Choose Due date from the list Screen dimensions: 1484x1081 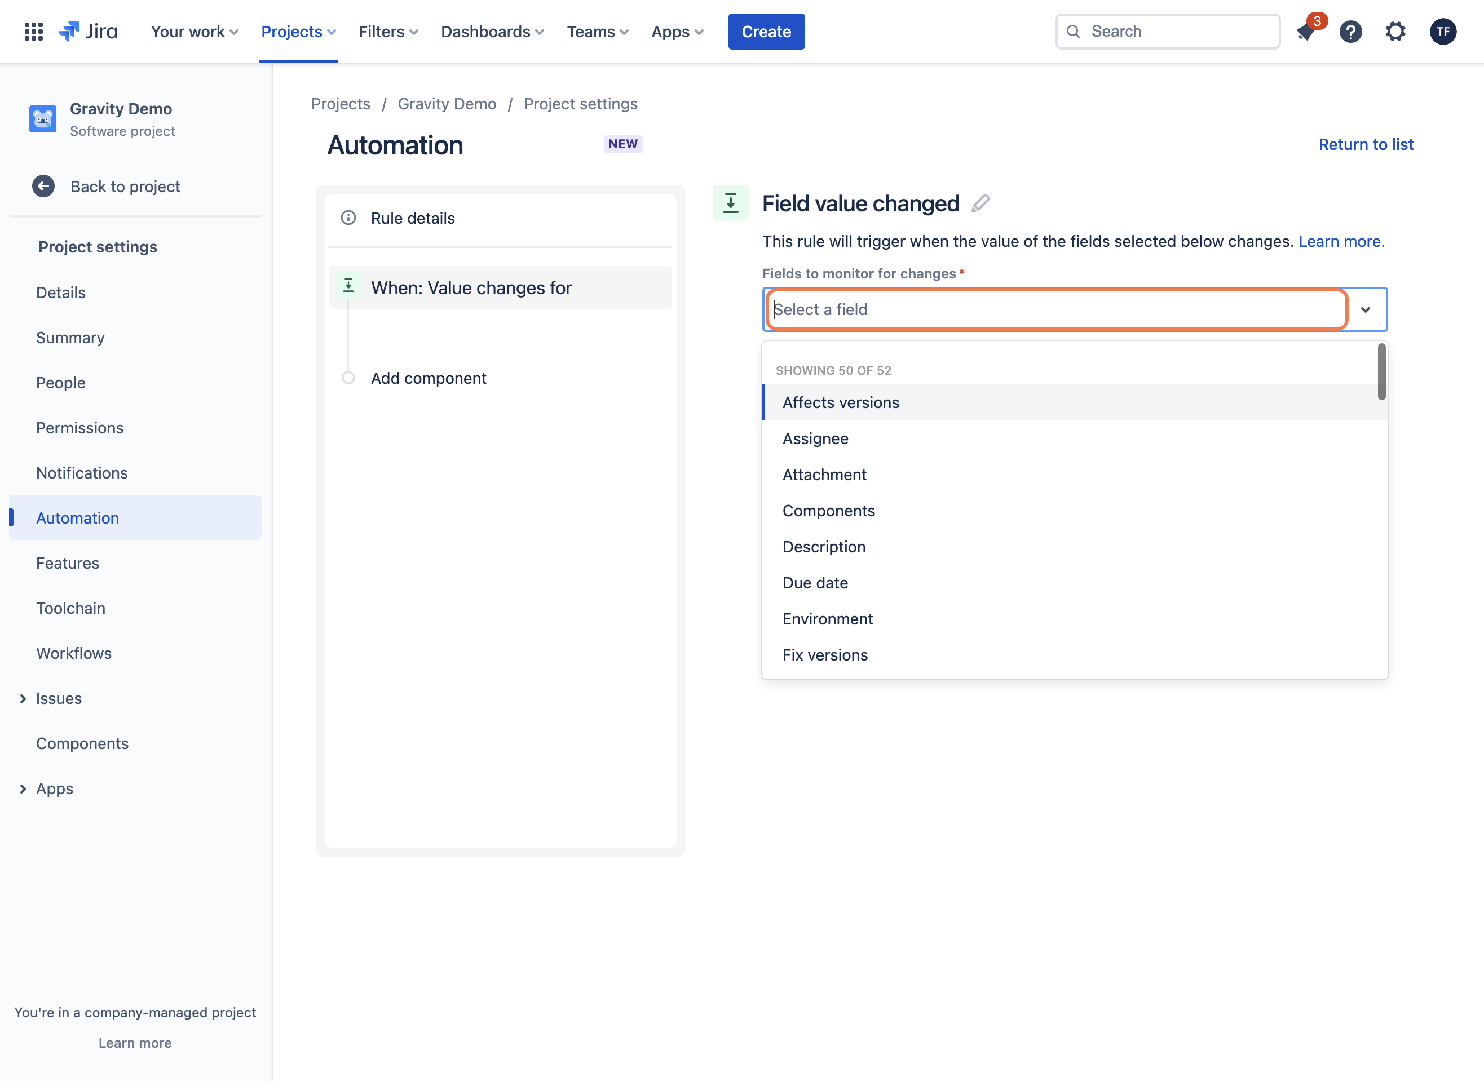click(1075, 582)
